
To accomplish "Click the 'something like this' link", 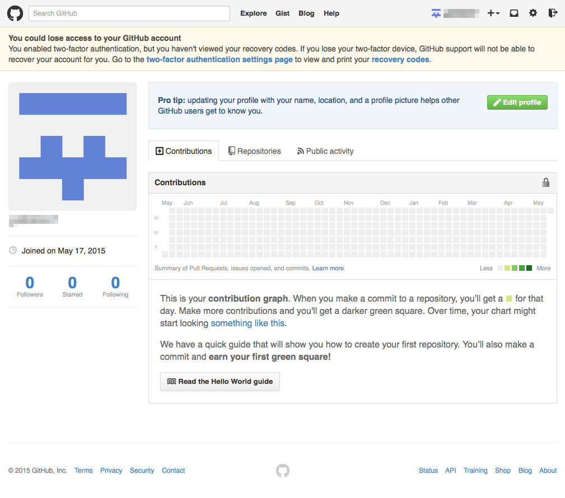I will click(x=248, y=323).
